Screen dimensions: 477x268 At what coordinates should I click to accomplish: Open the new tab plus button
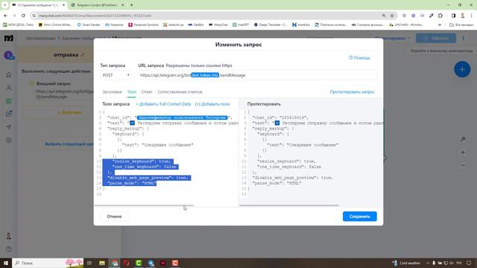131,5
